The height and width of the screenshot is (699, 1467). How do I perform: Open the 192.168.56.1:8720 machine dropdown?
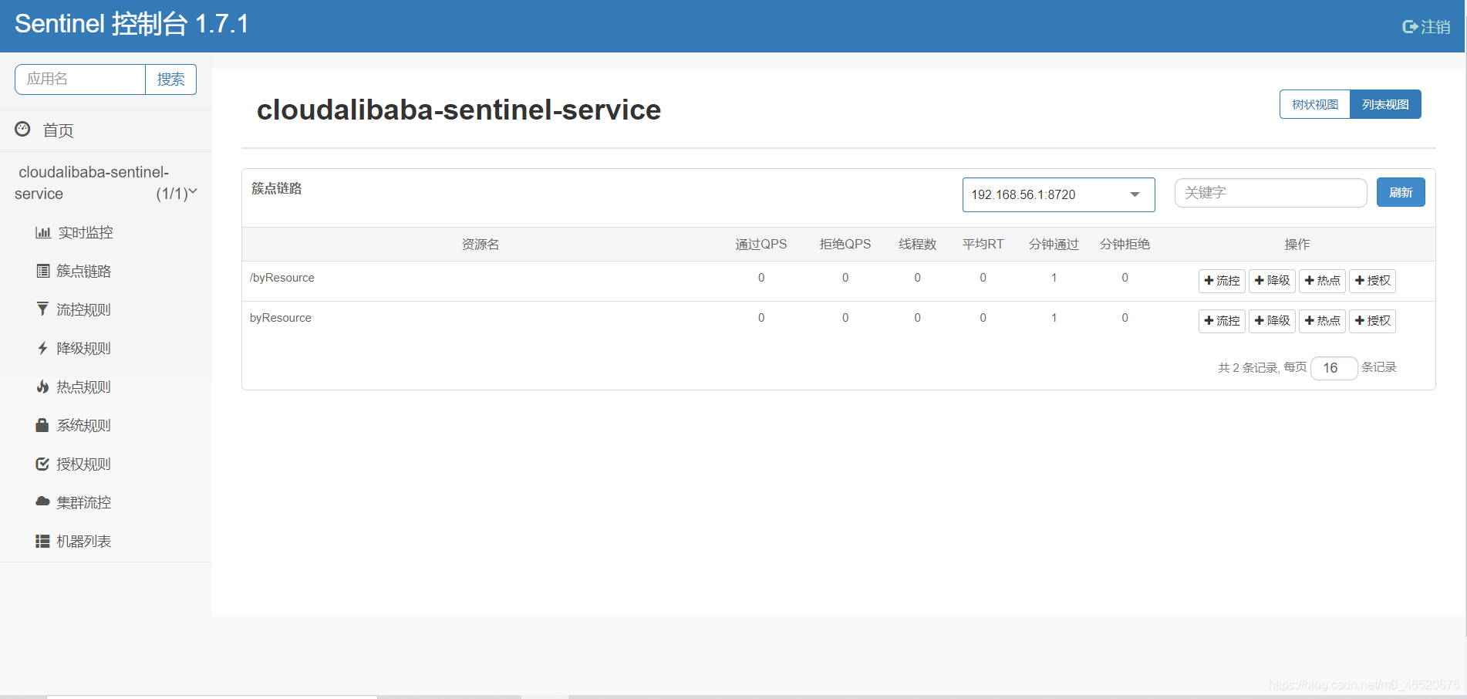1058,194
